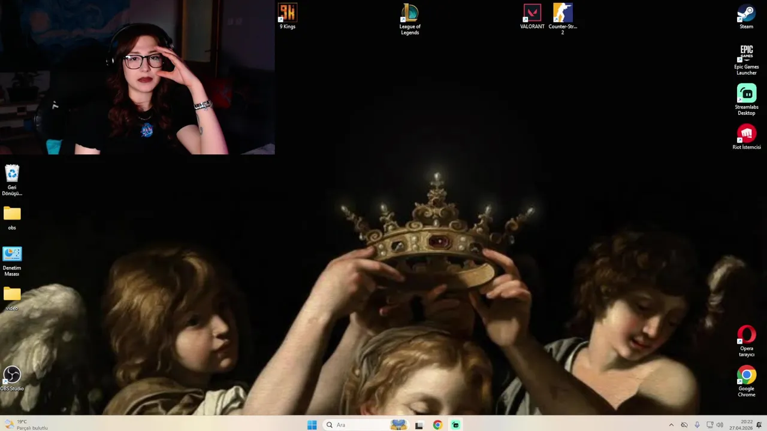Viewport: 767px width, 431px height.
Task: Launch League of Legends desktop shortcut
Action: 410,19
